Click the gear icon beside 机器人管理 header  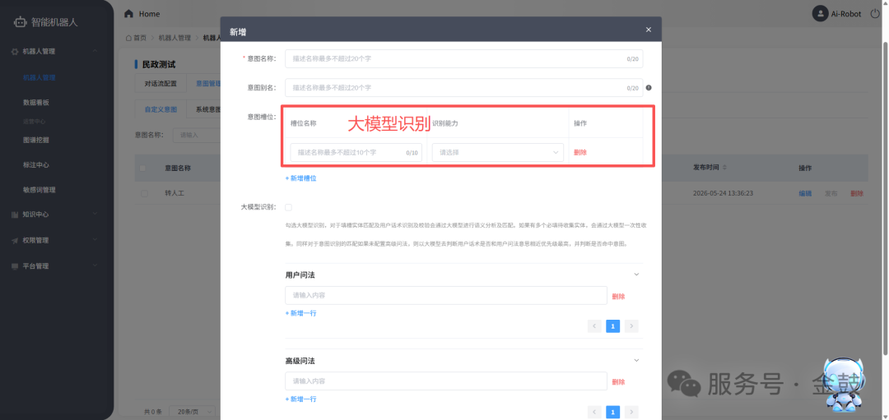(x=15, y=52)
